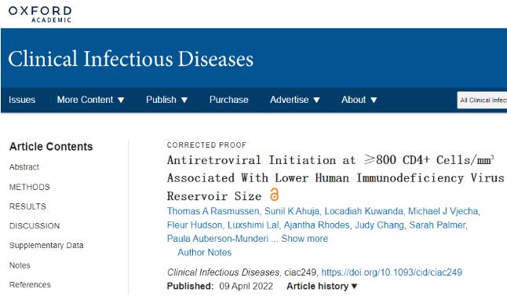507x296 pixels.
Task: Go to the Issues menu item
Action: pos(22,100)
